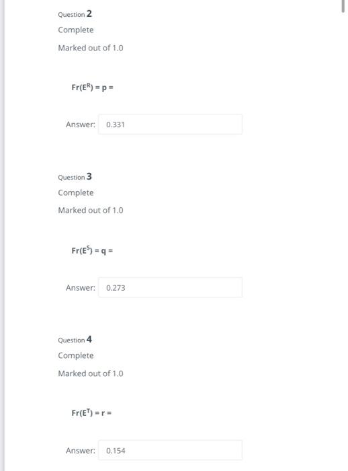Click the Answer label for Question 2

(81, 124)
